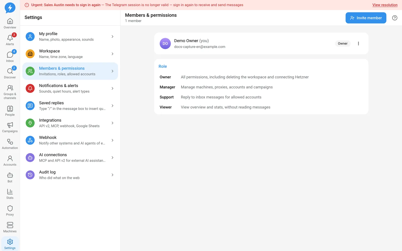Image resolution: width=402 pixels, height=251 pixels.
Task: Open Alerts with 3 notifications
Action: click(x=10, y=40)
